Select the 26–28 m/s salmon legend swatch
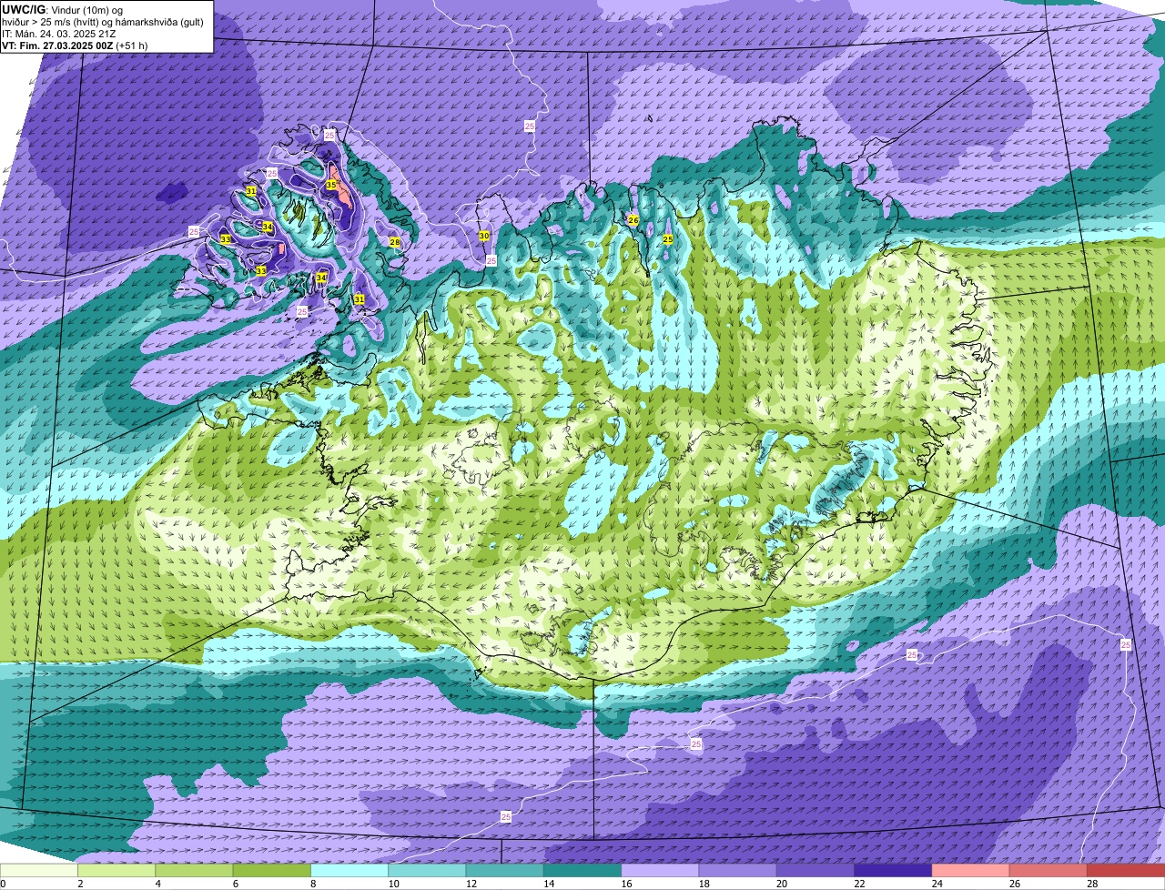Viewport: 1165px width, 890px height. 1048,871
